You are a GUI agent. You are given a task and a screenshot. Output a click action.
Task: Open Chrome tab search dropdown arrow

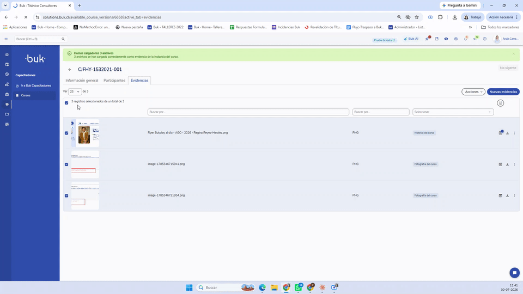5,5
